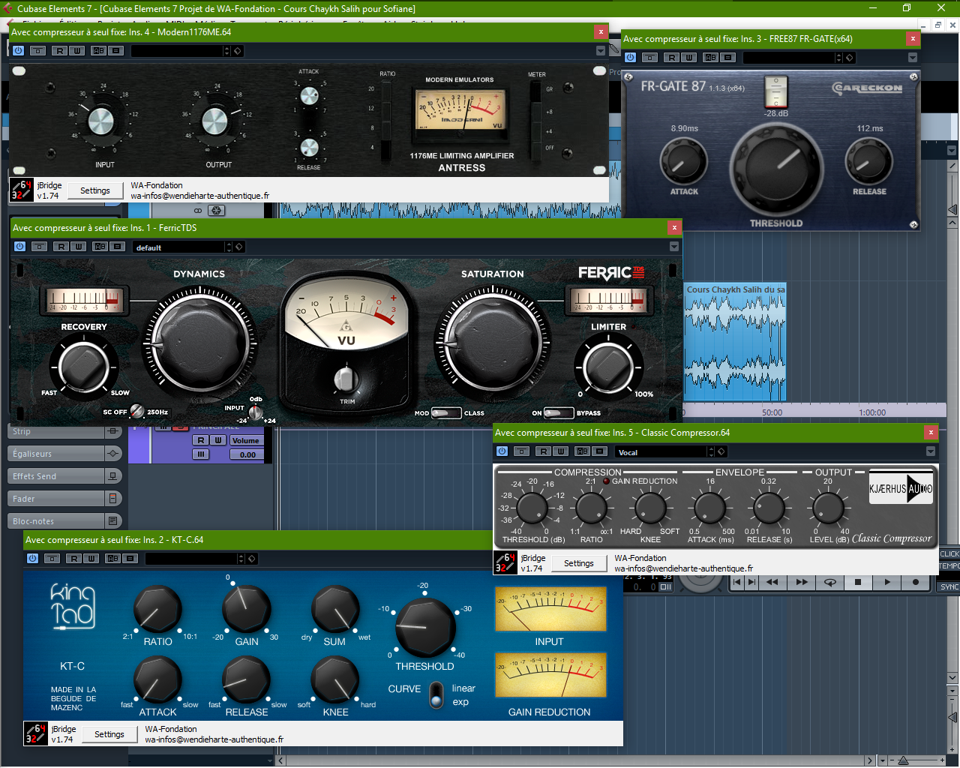960x768 pixels.
Task: Jump to previous marker in transport
Action: pos(737,582)
